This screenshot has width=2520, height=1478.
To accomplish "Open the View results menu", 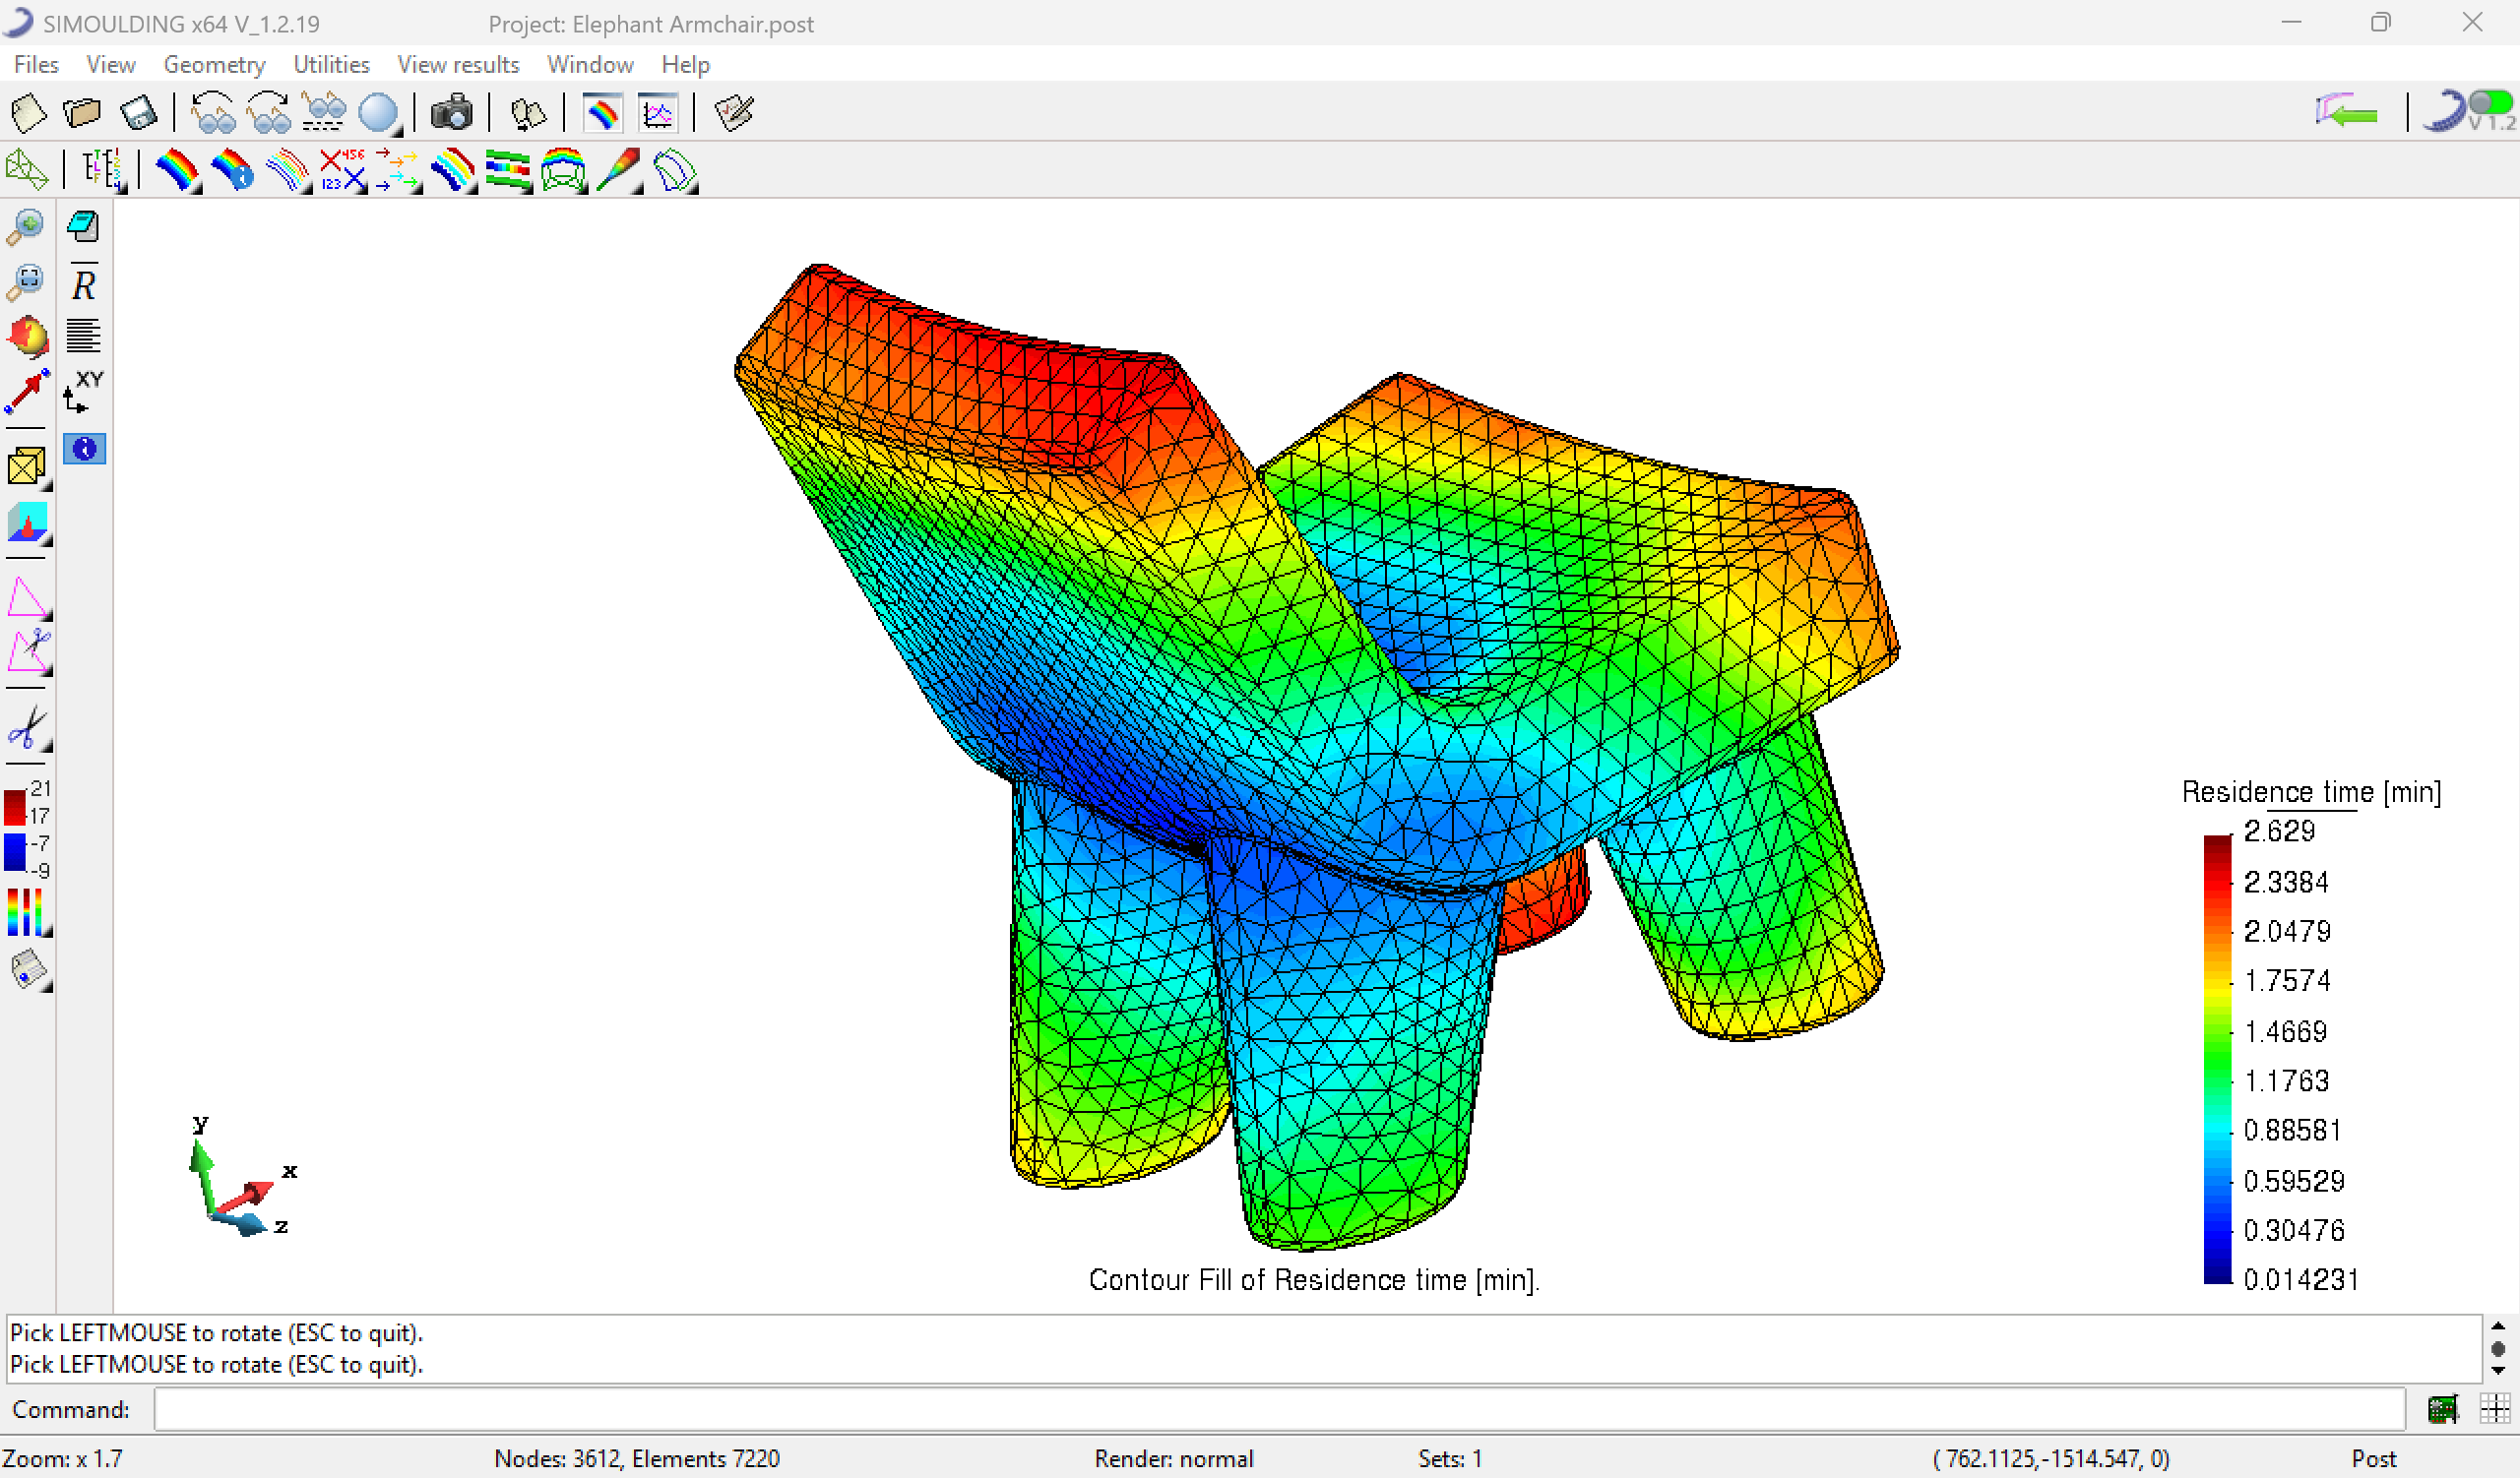I will pos(458,65).
